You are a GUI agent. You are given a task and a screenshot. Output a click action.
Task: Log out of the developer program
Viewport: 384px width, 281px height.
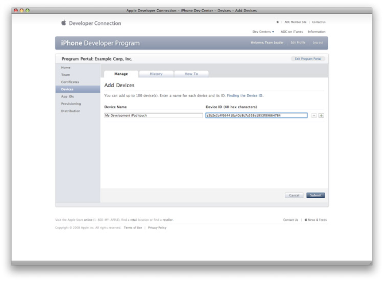click(318, 42)
